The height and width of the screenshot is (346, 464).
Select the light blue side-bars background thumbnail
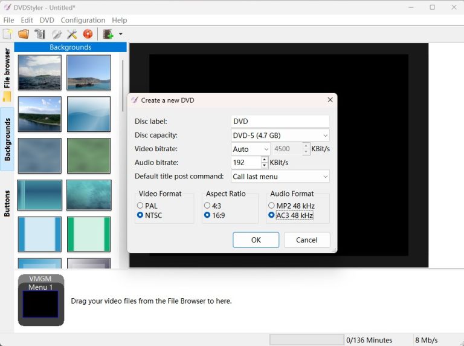40,234
